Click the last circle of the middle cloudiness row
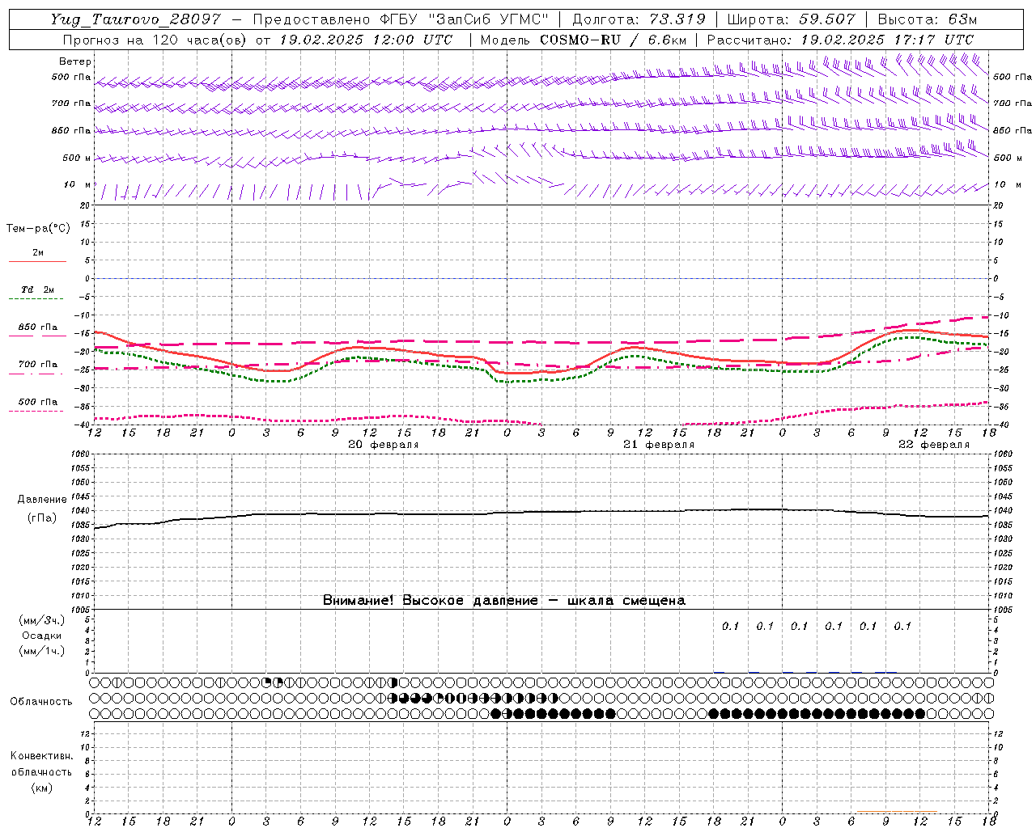The width and height of the screenshot is (1036, 828). coord(988,698)
